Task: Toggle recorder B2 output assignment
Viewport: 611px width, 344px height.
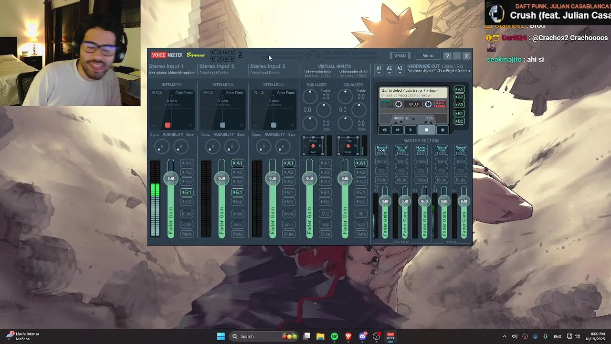Action: pyautogui.click(x=459, y=121)
